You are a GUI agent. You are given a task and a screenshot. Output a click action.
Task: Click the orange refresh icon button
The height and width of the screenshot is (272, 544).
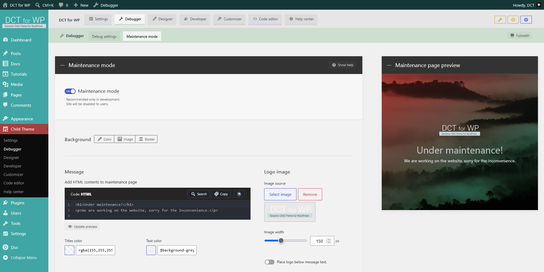[x=513, y=20]
